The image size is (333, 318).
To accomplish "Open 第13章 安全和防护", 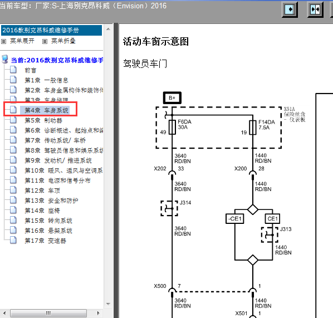I will click(51, 200).
